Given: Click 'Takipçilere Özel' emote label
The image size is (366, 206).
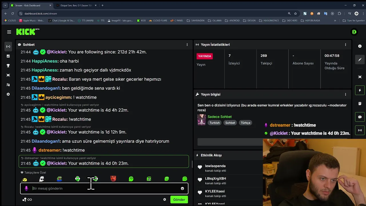Looking at the screenshot, I should pos(33,173).
